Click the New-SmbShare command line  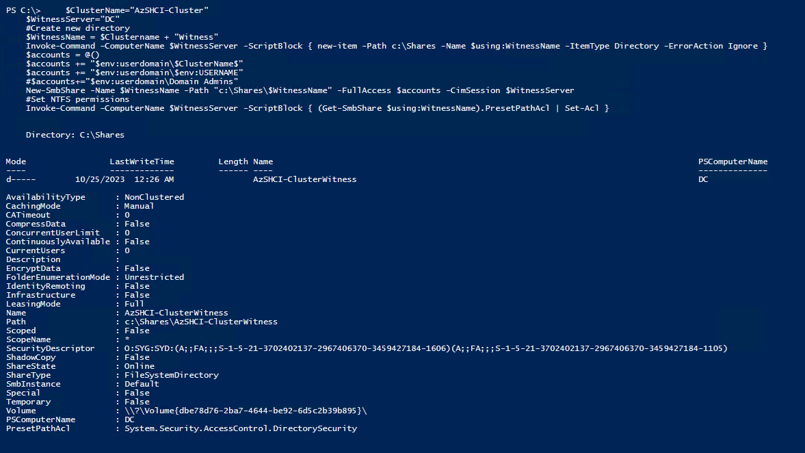point(300,90)
